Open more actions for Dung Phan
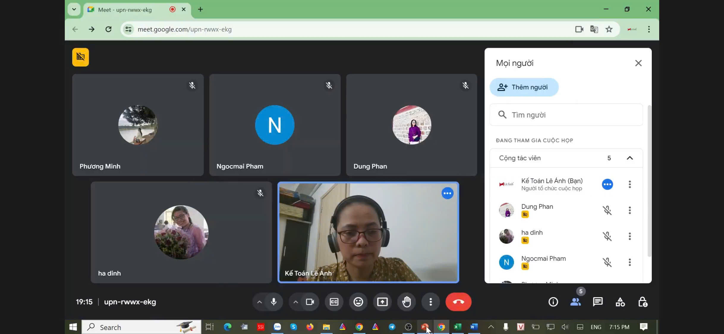Image resolution: width=724 pixels, height=334 pixels. tap(630, 210)
